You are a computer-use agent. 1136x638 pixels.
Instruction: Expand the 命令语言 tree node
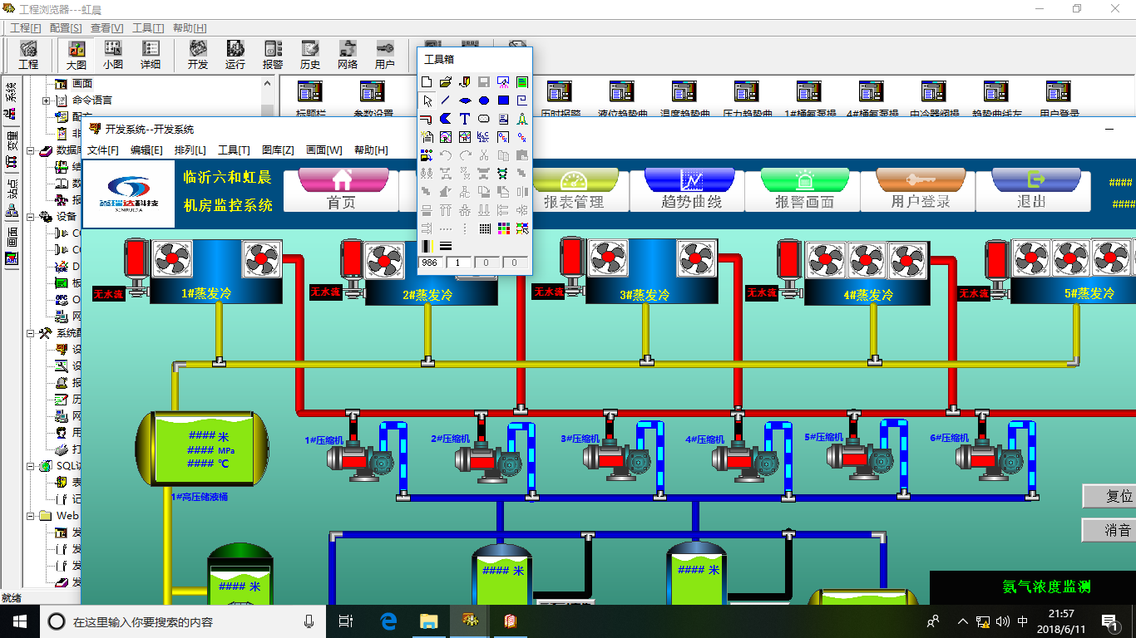[47, 101]
